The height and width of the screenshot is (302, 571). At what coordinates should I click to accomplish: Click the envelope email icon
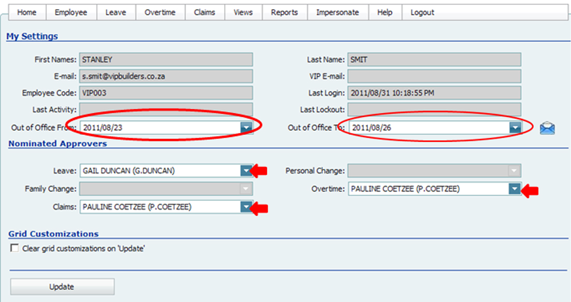point(547,128)
